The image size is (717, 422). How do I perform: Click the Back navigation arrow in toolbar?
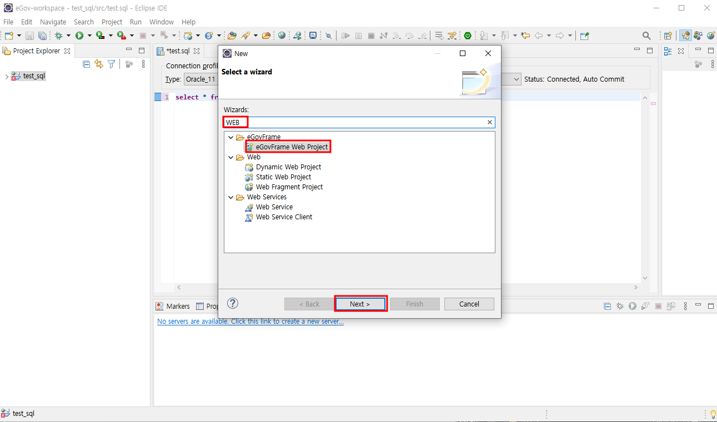click(539, 36)
